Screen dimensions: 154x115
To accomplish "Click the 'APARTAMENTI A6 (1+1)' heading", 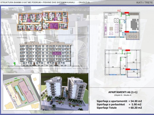I will (x=123, y=92).
